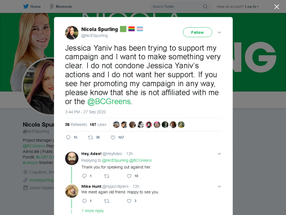286x215 pixels.
Task: Expand options chevron on Mike Hunt reply
Action: 219,186
